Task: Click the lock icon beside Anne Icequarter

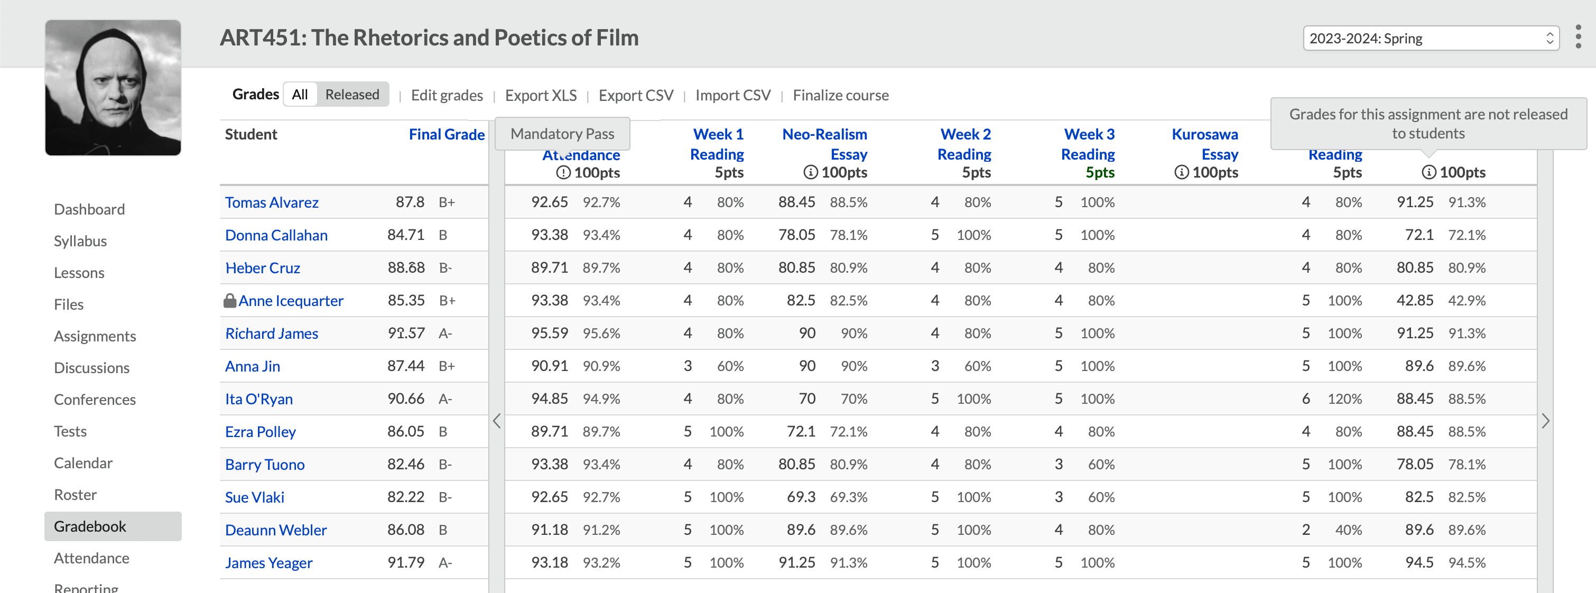Action: pyautogui.click(x=230, y=301)
